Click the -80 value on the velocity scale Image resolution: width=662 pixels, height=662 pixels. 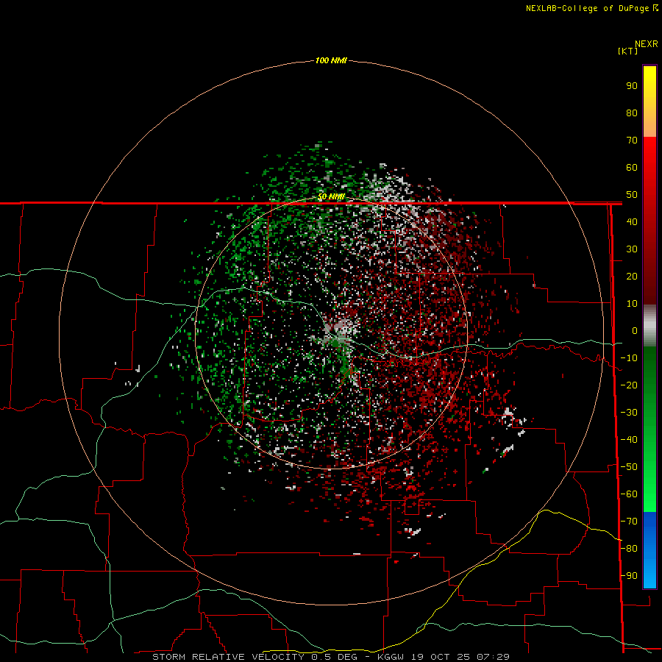click(x=629, y=549)
